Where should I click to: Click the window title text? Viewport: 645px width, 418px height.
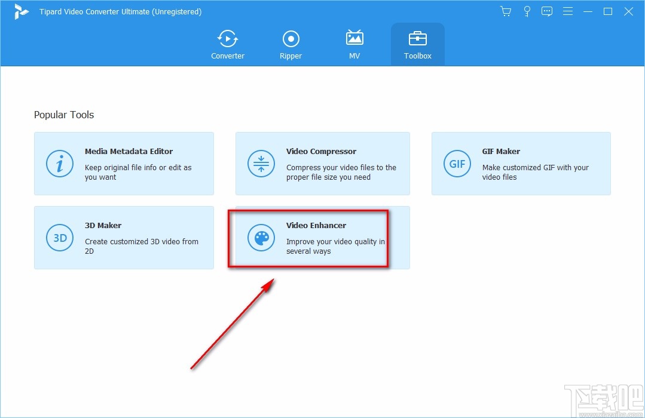121,11
